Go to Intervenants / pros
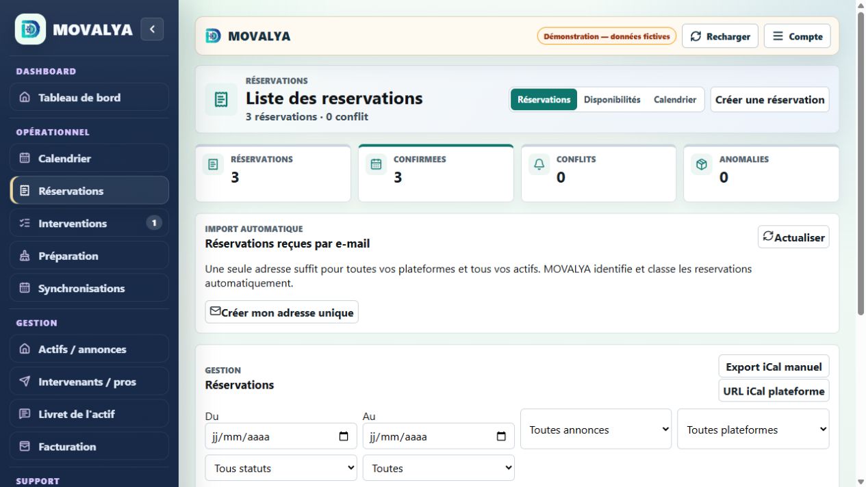 click(90, 382)
